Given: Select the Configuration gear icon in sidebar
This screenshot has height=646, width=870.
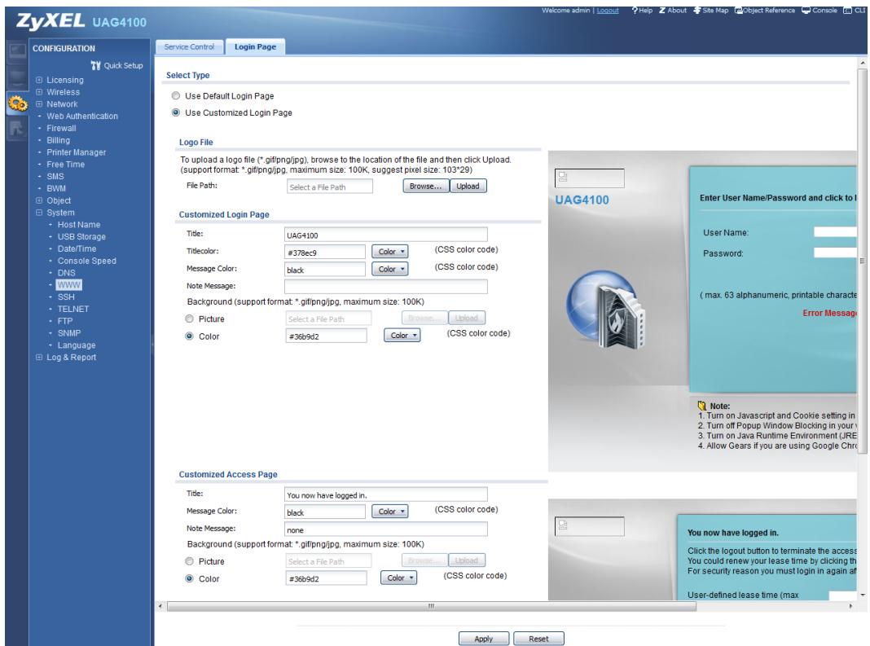Looking at the screenshot, I should pos(17,103).
